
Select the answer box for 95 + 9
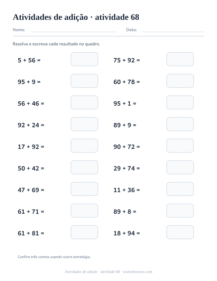[x=84, y=81]
